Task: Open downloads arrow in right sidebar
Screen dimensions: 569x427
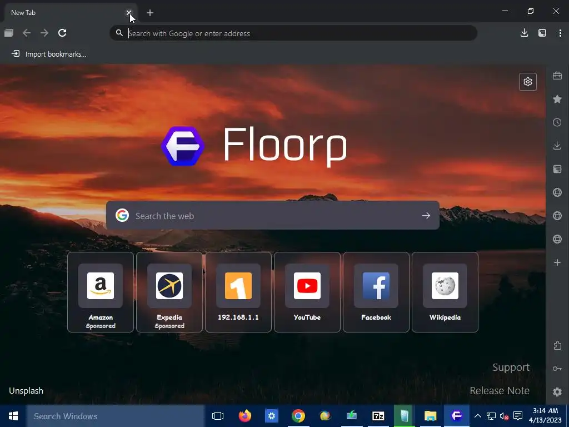Action: (557, 146)
